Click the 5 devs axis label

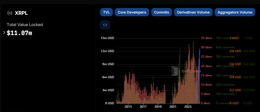206,94
